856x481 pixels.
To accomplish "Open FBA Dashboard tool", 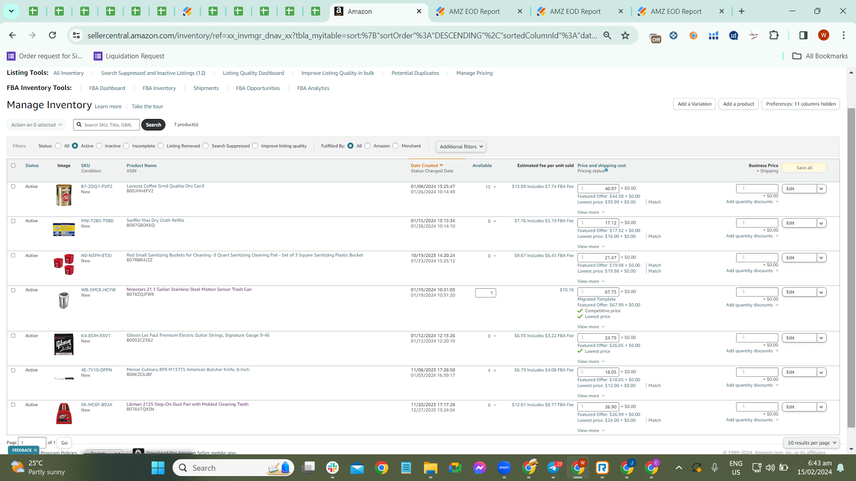I will tap(107, 88).
